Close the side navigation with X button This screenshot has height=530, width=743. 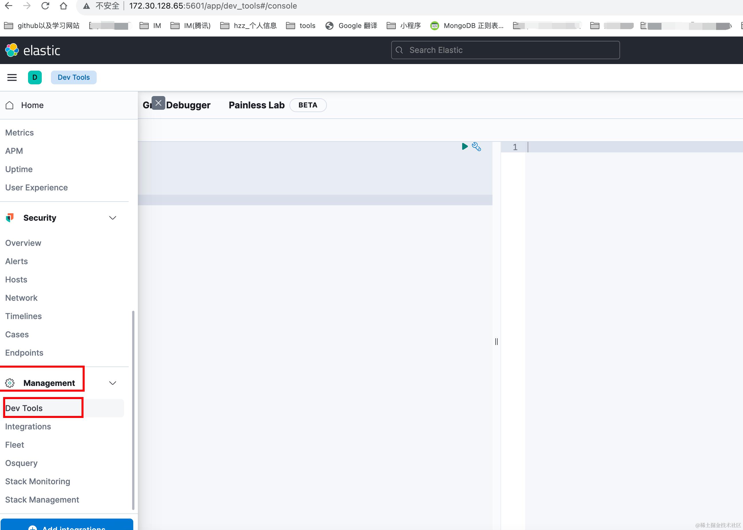pos(158,103)
